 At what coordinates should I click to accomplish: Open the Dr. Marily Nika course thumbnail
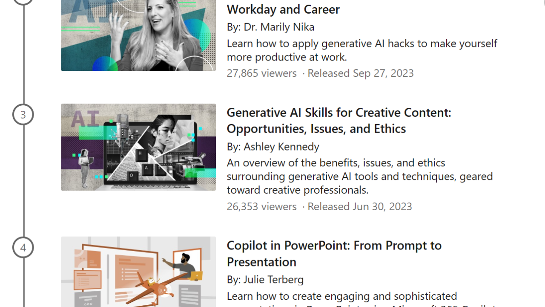[x=138, y=35]
